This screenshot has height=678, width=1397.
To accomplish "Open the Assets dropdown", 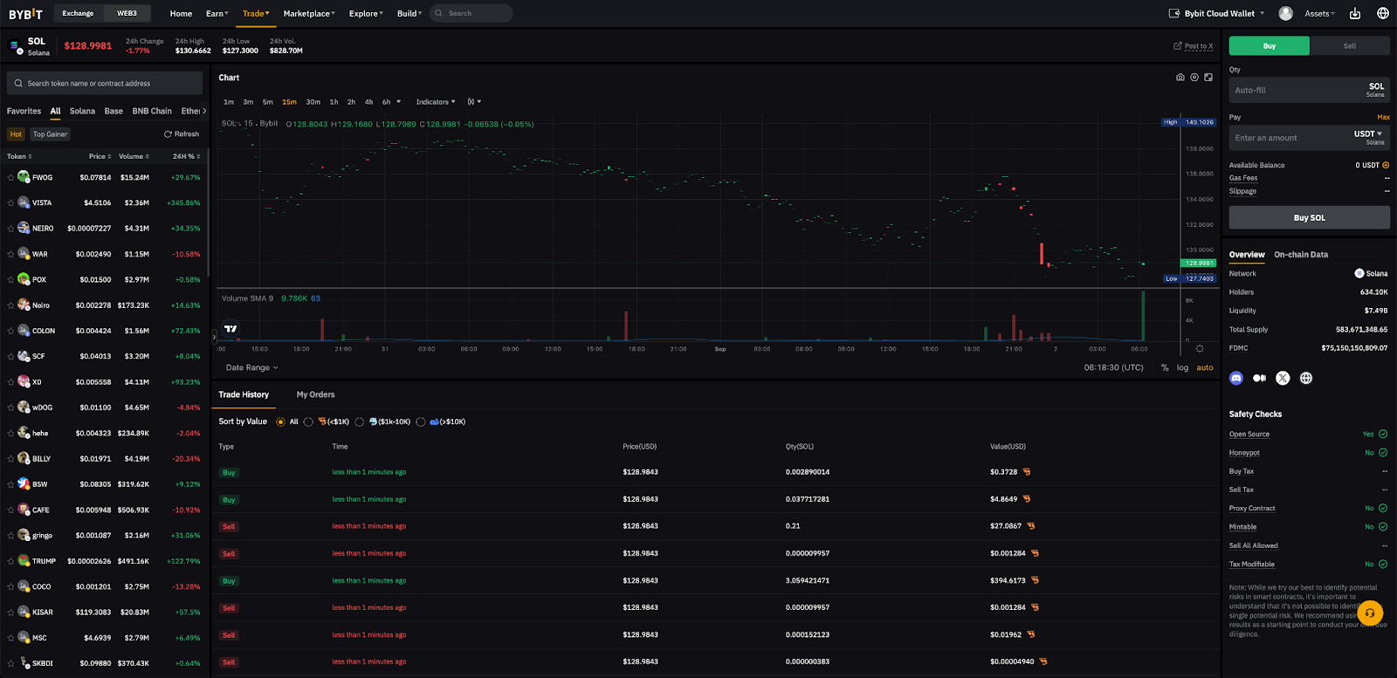I will coord(1319,13).
